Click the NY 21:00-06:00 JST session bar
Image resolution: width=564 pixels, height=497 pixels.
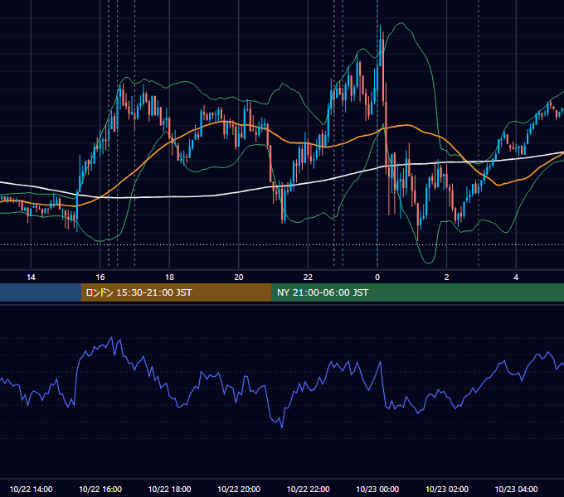417,292
